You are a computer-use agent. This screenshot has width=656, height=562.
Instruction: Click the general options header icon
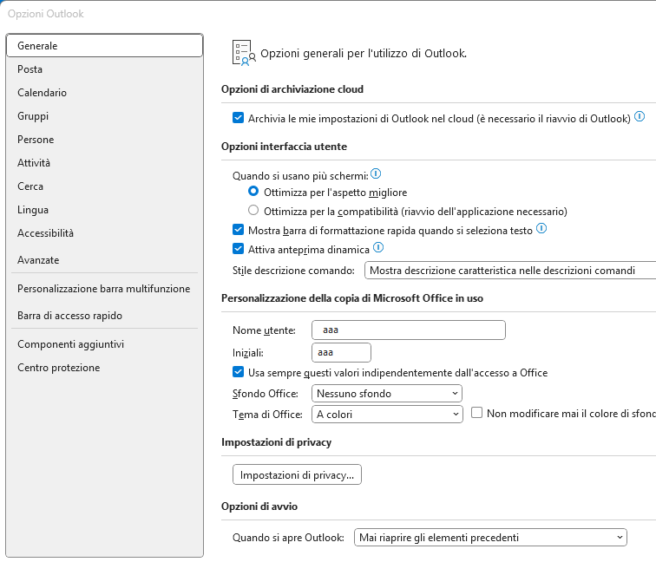[x=244, y=53]
